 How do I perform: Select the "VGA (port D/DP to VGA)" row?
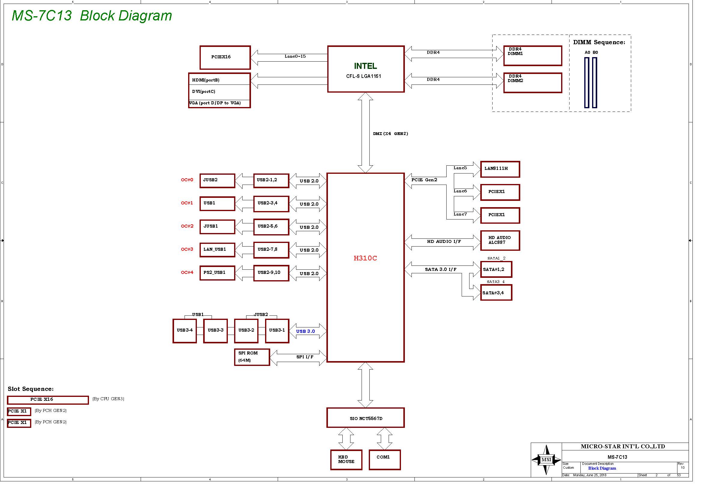pyautogui.click(x=219, y=103)
